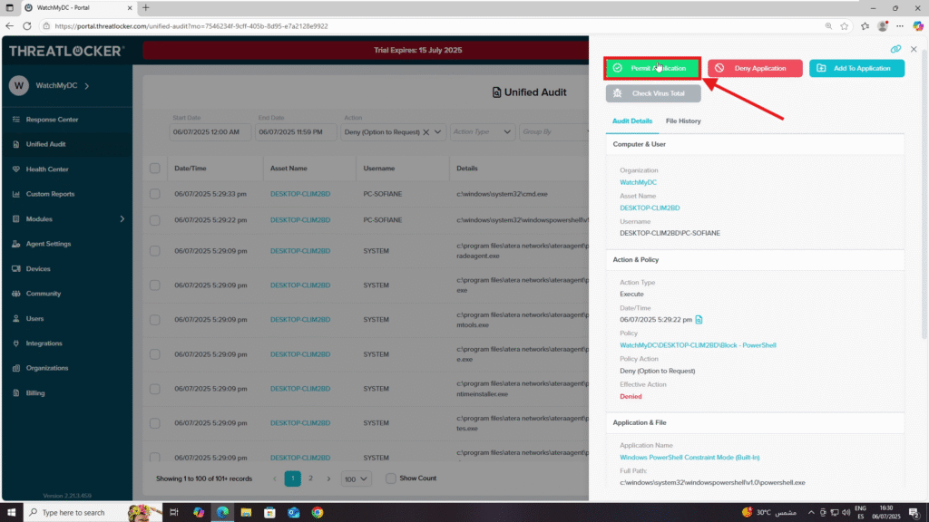Screen dimensions: 929x522
Task: Enable the Show Count checkbox
Action: pos(390,478)
